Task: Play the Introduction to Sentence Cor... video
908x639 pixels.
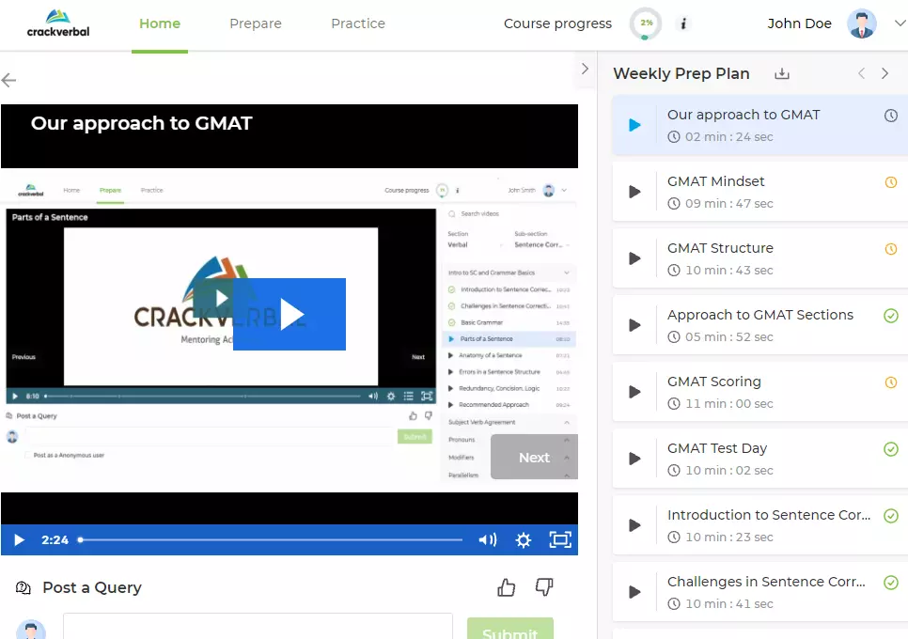Action: point(634,525)
